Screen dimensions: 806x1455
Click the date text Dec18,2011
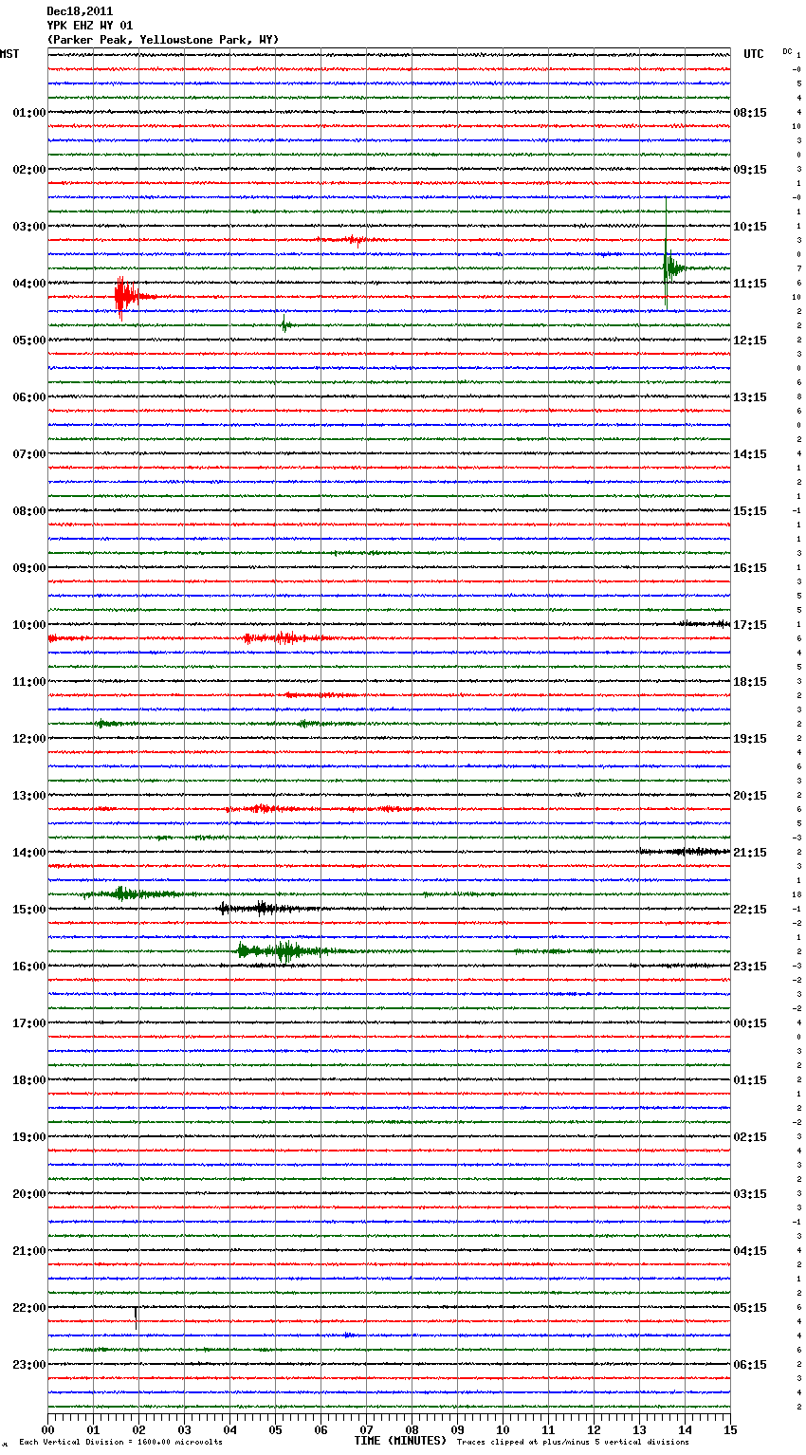click(80, 11)
